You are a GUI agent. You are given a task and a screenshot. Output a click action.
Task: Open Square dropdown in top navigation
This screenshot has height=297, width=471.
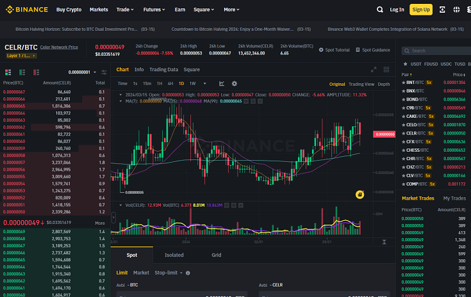pyautogui.click(x=204, y=10)
